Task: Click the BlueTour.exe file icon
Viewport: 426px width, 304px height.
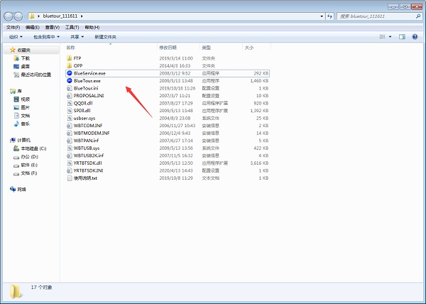Action: [x=69, y=80]
